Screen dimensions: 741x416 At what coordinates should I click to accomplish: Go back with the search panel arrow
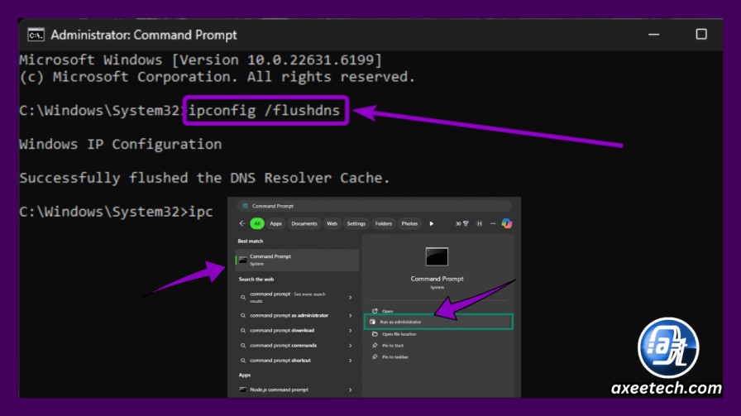click(x=242, y=223)
